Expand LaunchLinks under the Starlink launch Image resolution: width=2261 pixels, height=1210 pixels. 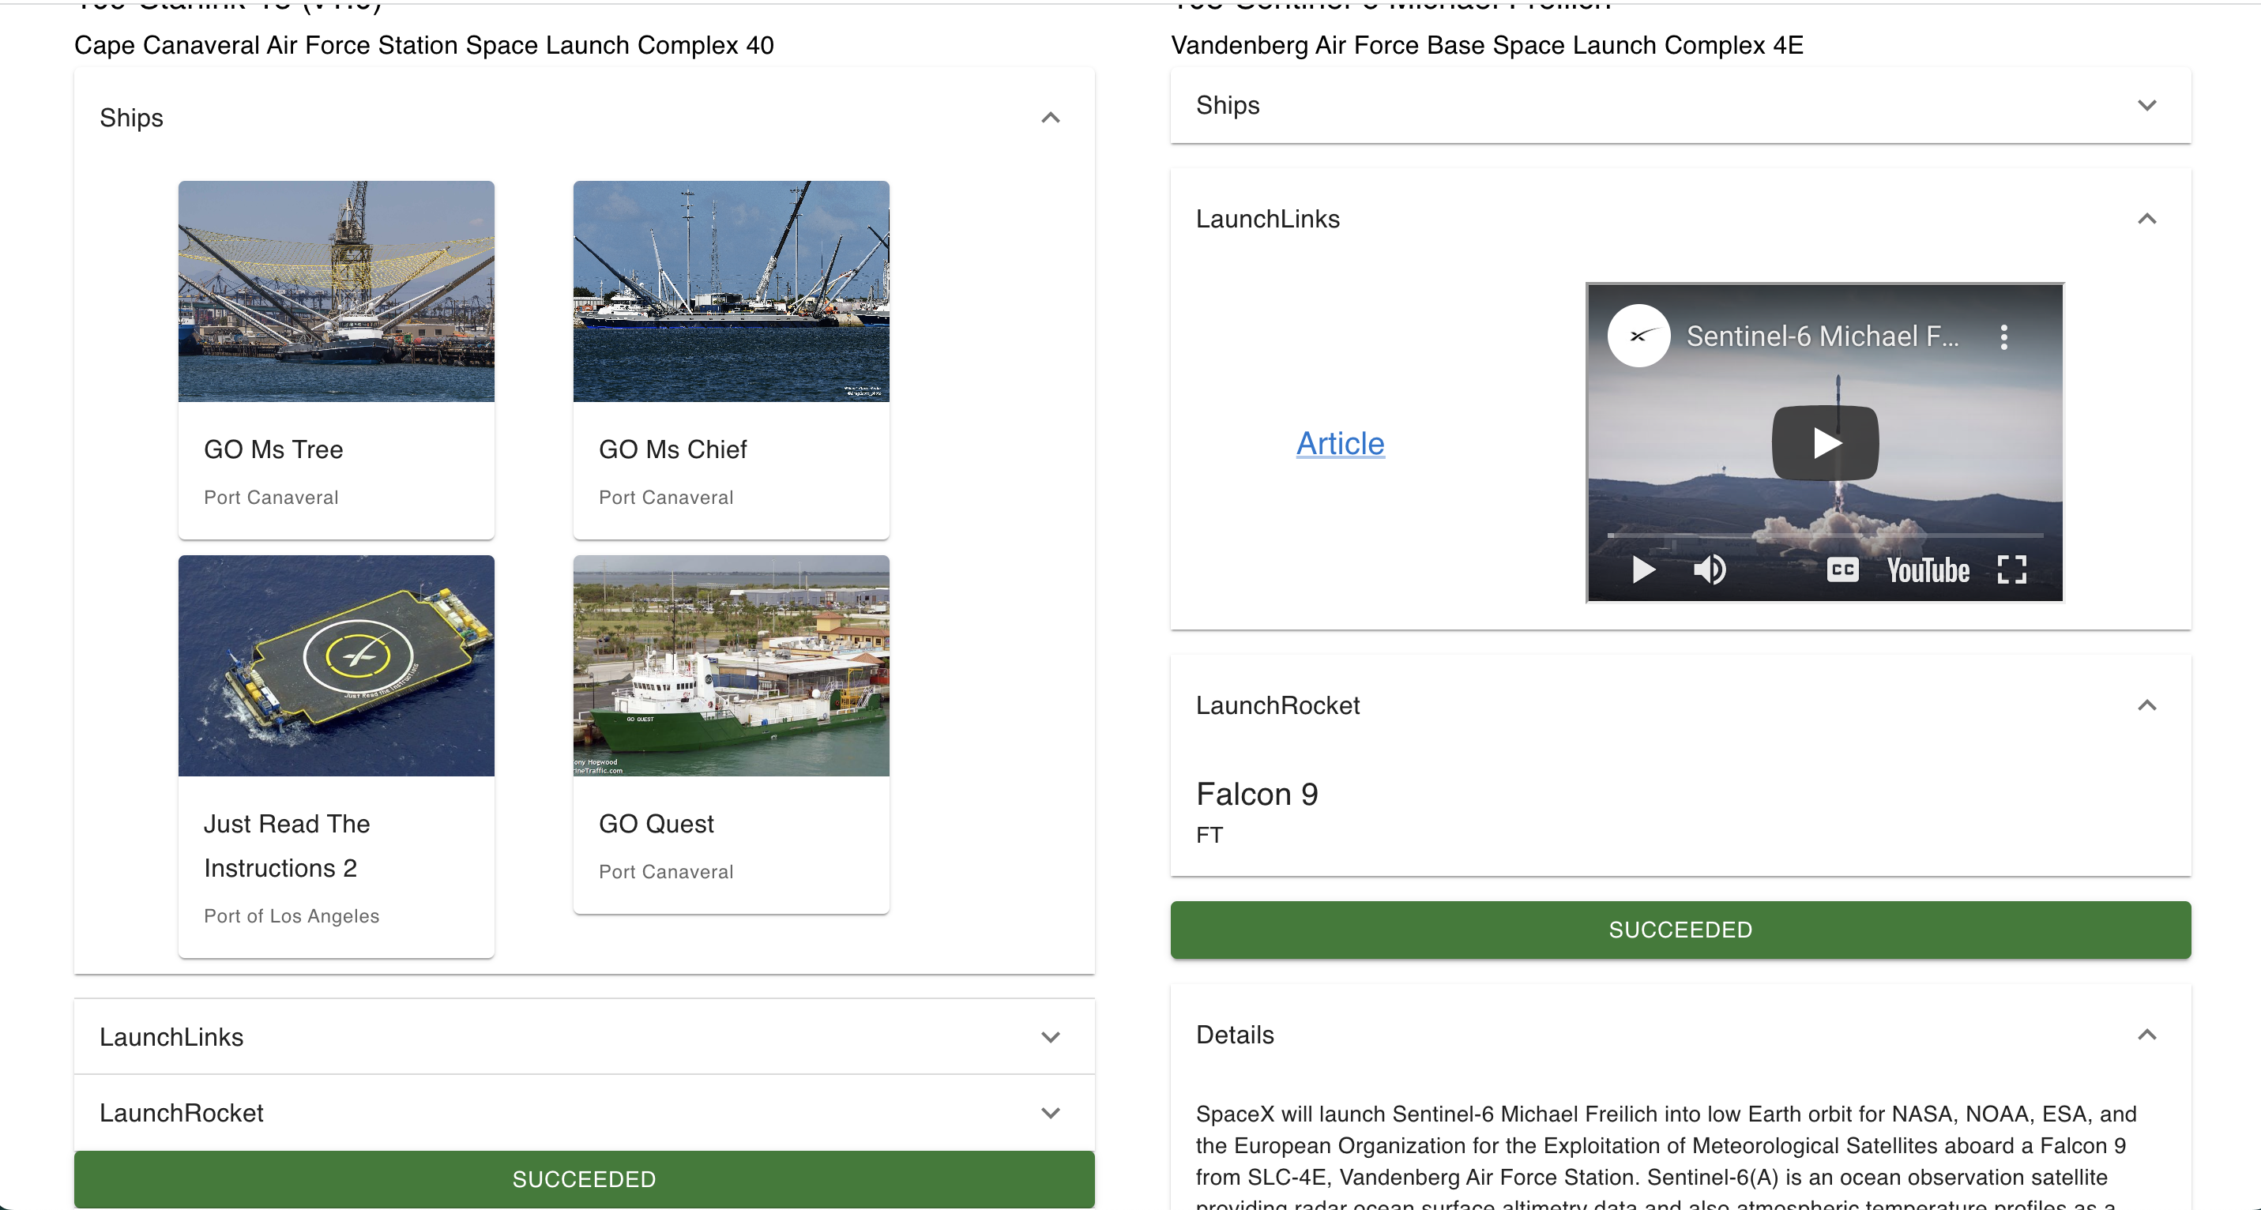[x=1051, y=1036]
